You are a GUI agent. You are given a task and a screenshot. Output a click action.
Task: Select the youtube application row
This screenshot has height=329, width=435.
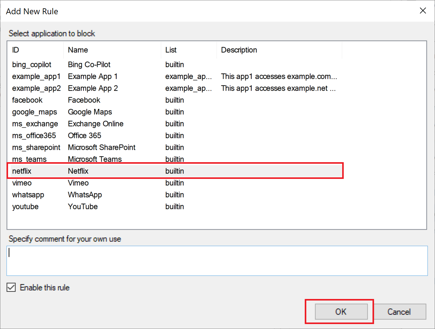click(x=176, y=206)
